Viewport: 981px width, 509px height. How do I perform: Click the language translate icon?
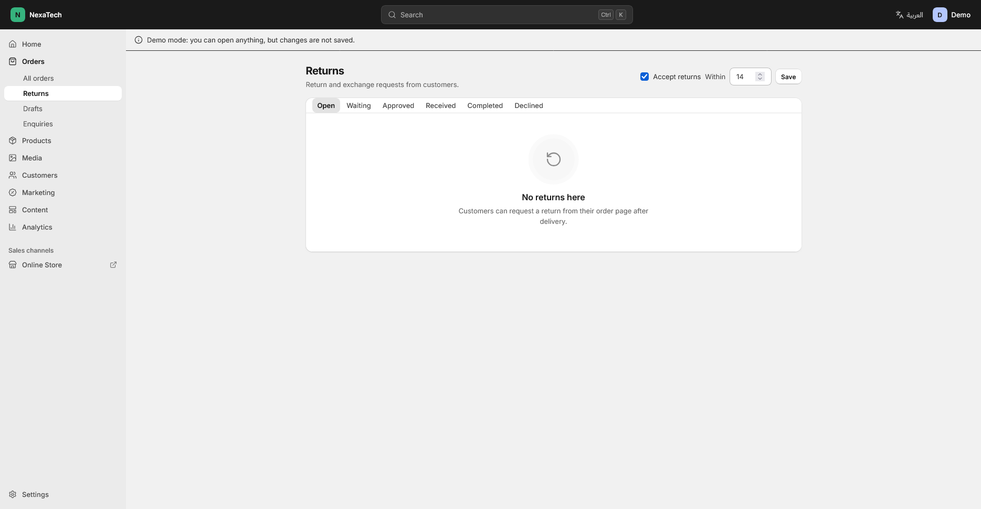900,15
